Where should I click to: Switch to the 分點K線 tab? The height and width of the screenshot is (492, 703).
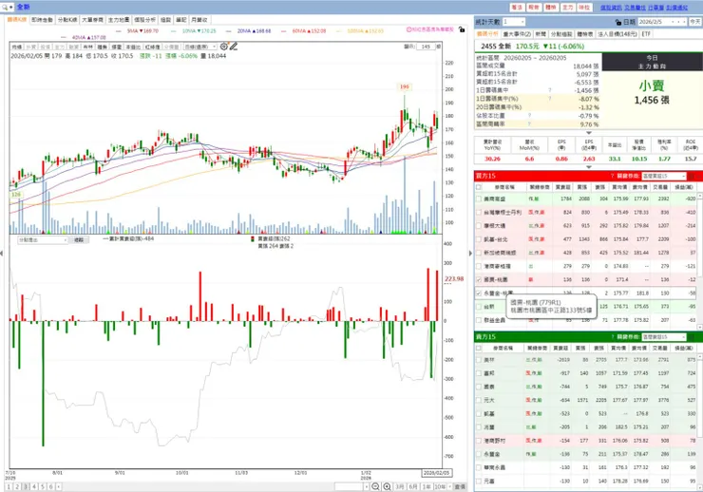(x=67, y=20)
